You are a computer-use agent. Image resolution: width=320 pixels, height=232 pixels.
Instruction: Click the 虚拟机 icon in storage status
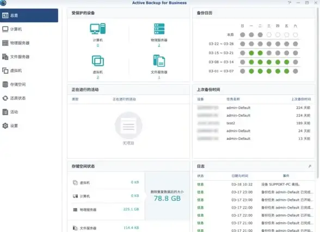coord(75,182)
